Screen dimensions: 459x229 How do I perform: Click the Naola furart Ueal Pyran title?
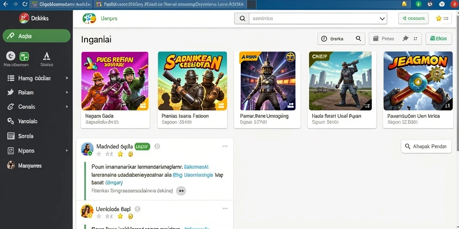click(336, 116)
